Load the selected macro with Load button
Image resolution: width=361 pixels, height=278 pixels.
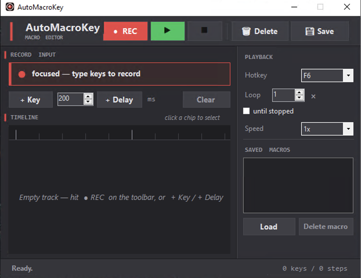pos(269,227)
